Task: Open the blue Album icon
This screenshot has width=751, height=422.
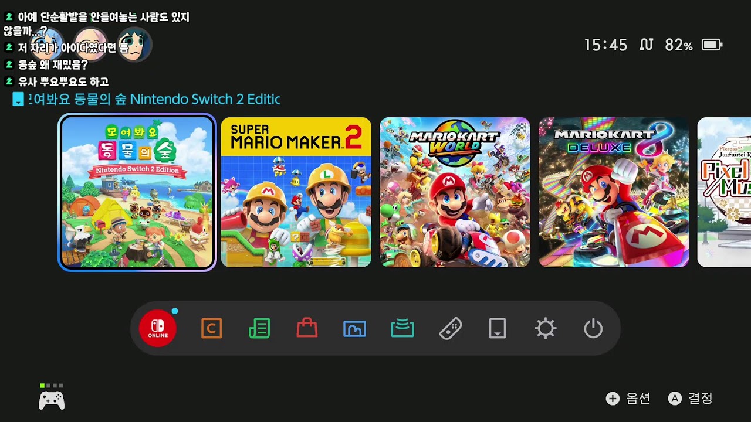Action: [354, 329]
